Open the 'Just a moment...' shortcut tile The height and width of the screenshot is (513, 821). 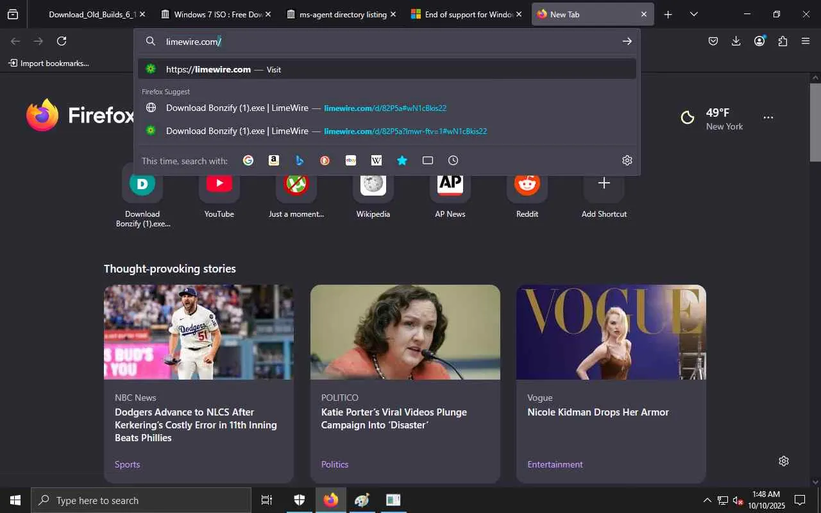[296, 191]
